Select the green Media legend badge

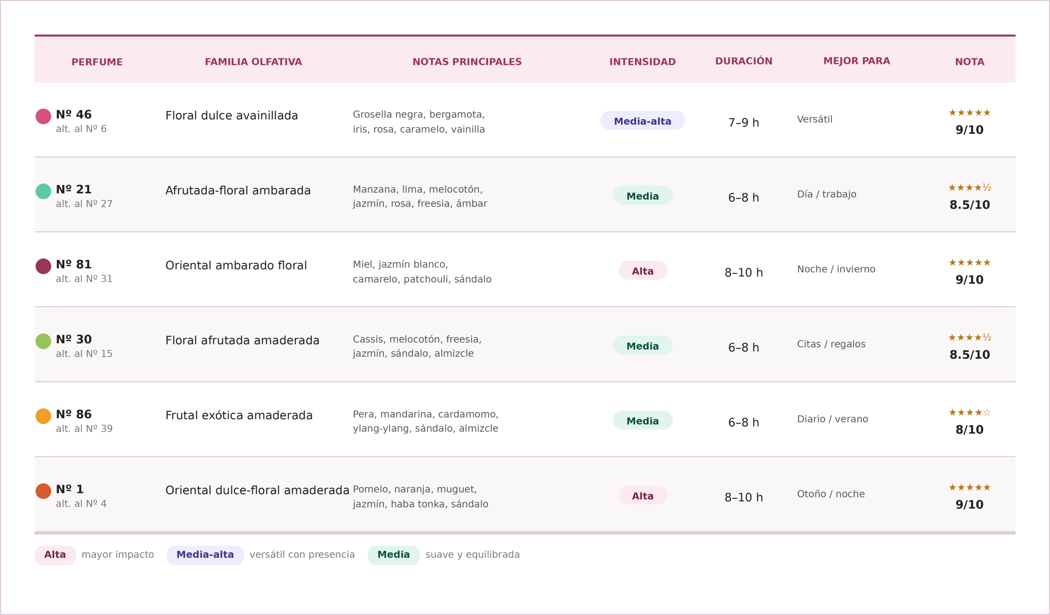pos(393,556)
